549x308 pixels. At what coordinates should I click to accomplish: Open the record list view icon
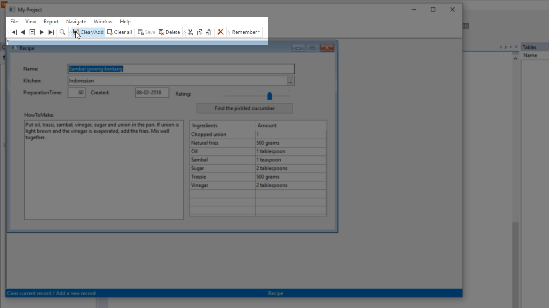(32, 32)
